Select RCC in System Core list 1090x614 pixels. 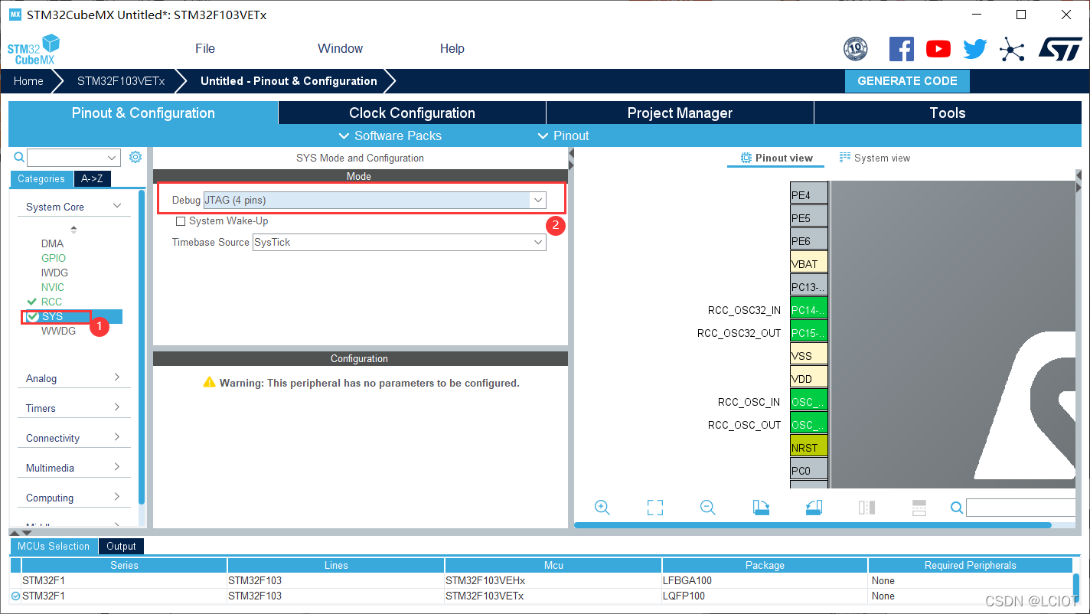coord(51,302)
